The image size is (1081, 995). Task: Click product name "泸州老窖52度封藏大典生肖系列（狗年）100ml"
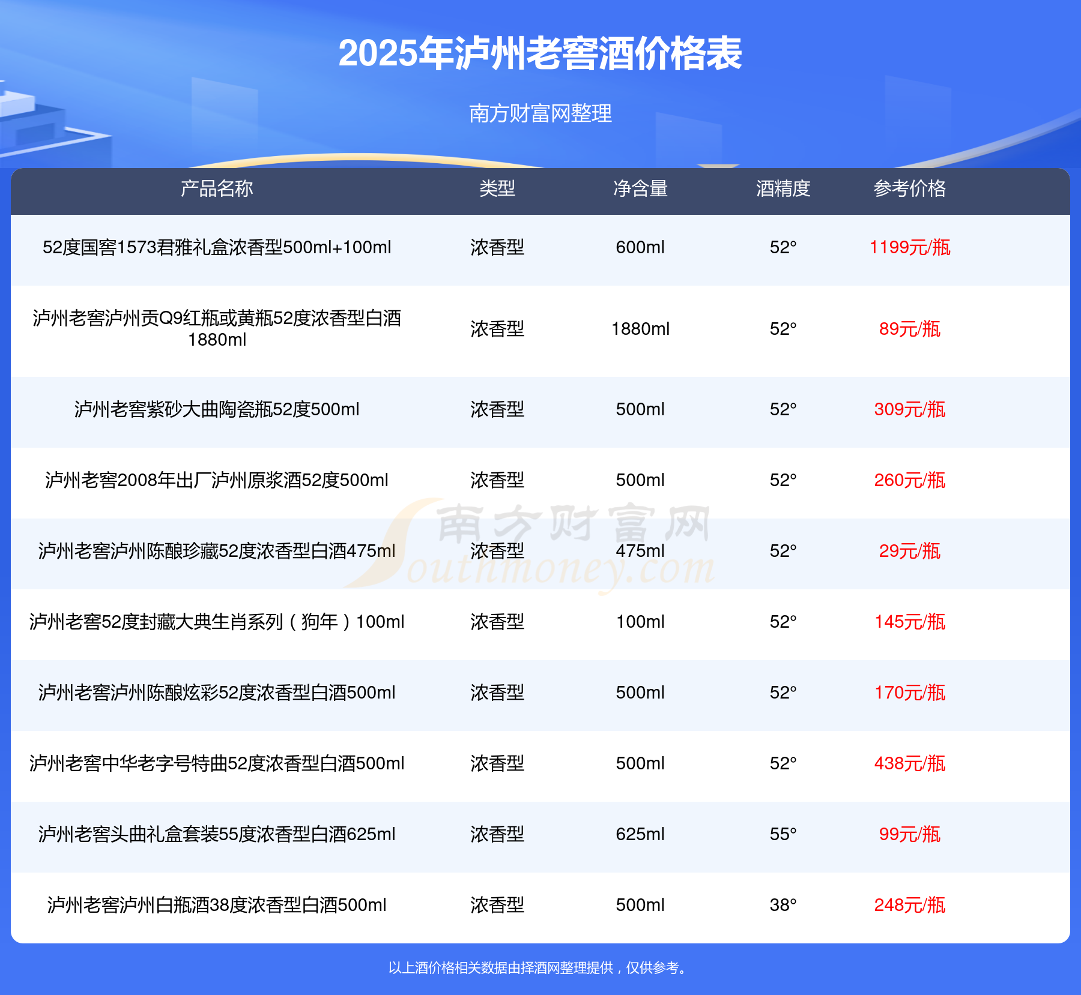(217, 622)
